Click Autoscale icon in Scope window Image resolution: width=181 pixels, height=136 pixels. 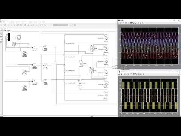tap(131, 23)
